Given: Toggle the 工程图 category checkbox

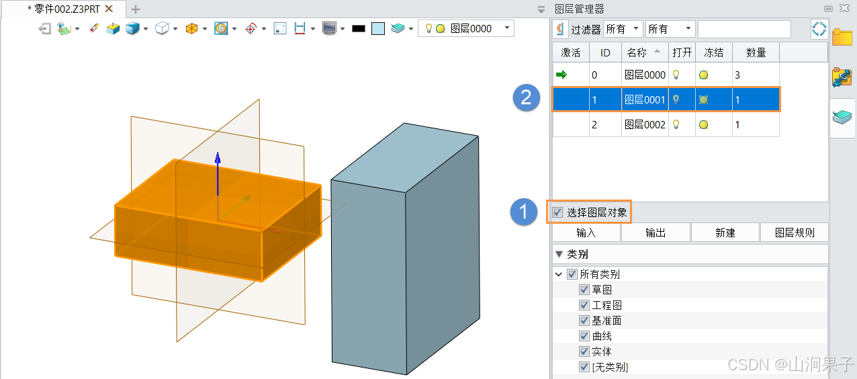Looking at the screenshot, I should [x=584, y=305].
